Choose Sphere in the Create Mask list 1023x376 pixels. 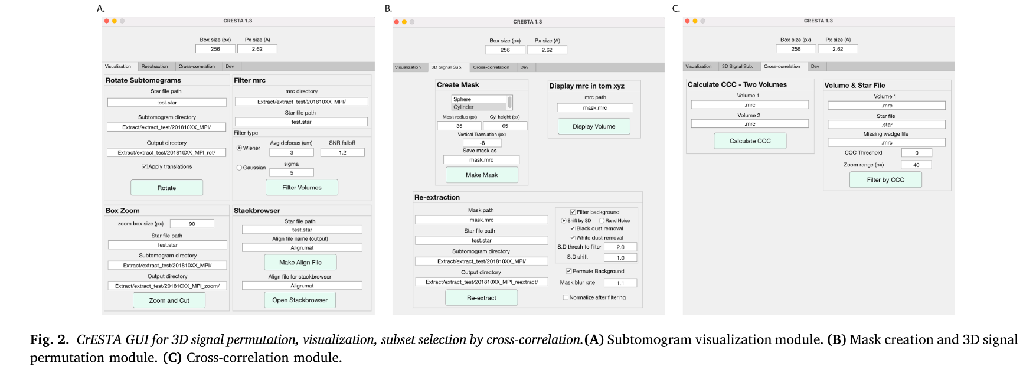pos(479,99)
